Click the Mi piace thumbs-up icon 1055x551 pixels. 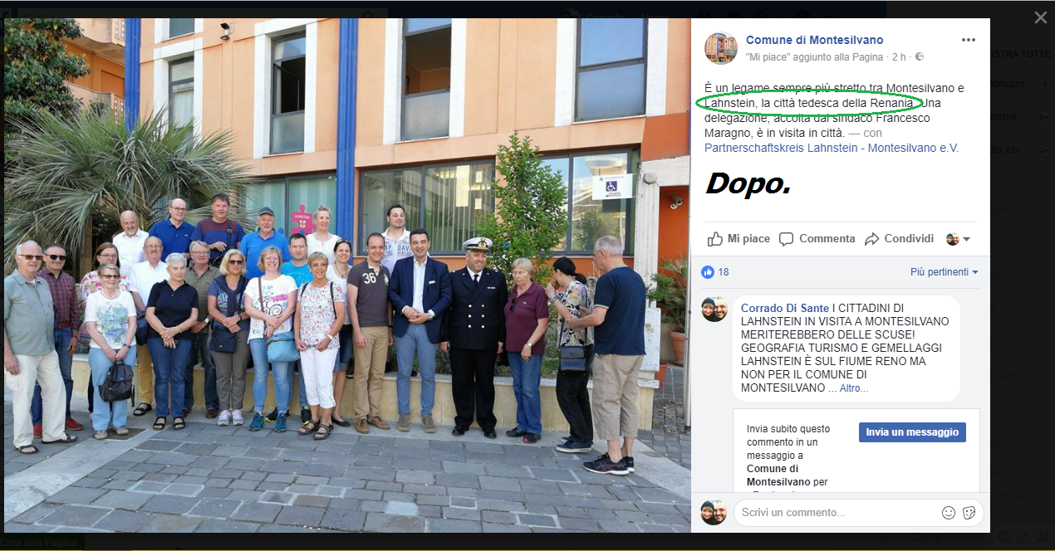click(x=715, y=239)
